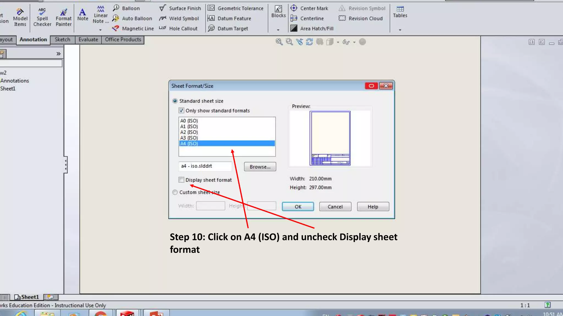
Task: Add a Hole Callout
Action: point(178,29)
